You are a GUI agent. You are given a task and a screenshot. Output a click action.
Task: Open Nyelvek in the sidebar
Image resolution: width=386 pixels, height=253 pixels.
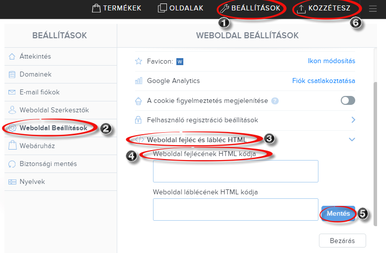pos(61,182)
